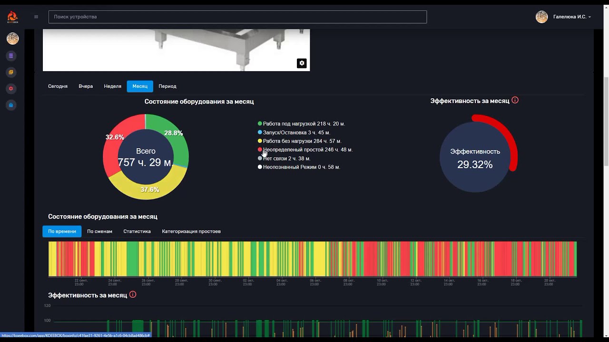
Task: Click the equipment state timeline bar
Action: pos(313,259)
